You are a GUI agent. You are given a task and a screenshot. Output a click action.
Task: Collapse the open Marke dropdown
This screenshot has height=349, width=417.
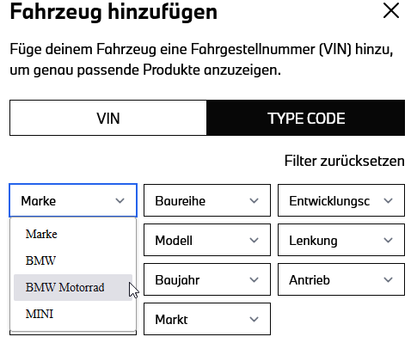[x=73, y=200]
